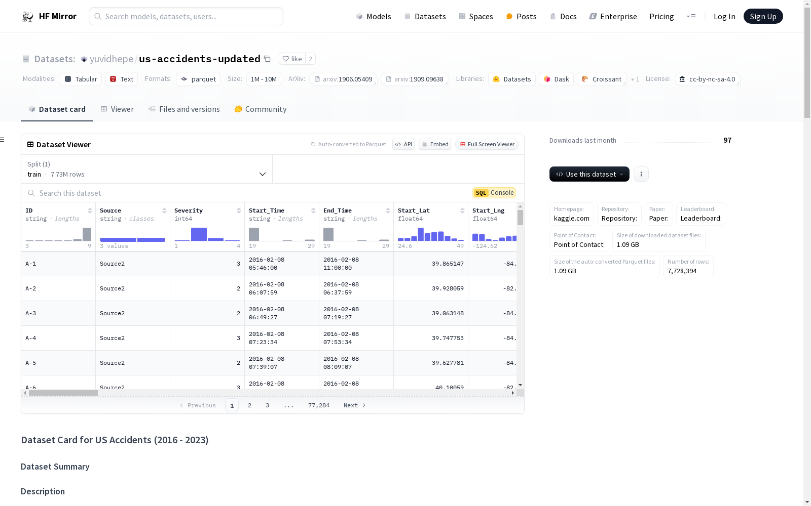811x506 pixels.
Task: Go to the Pricing page
Action: [x=661, y=17]
